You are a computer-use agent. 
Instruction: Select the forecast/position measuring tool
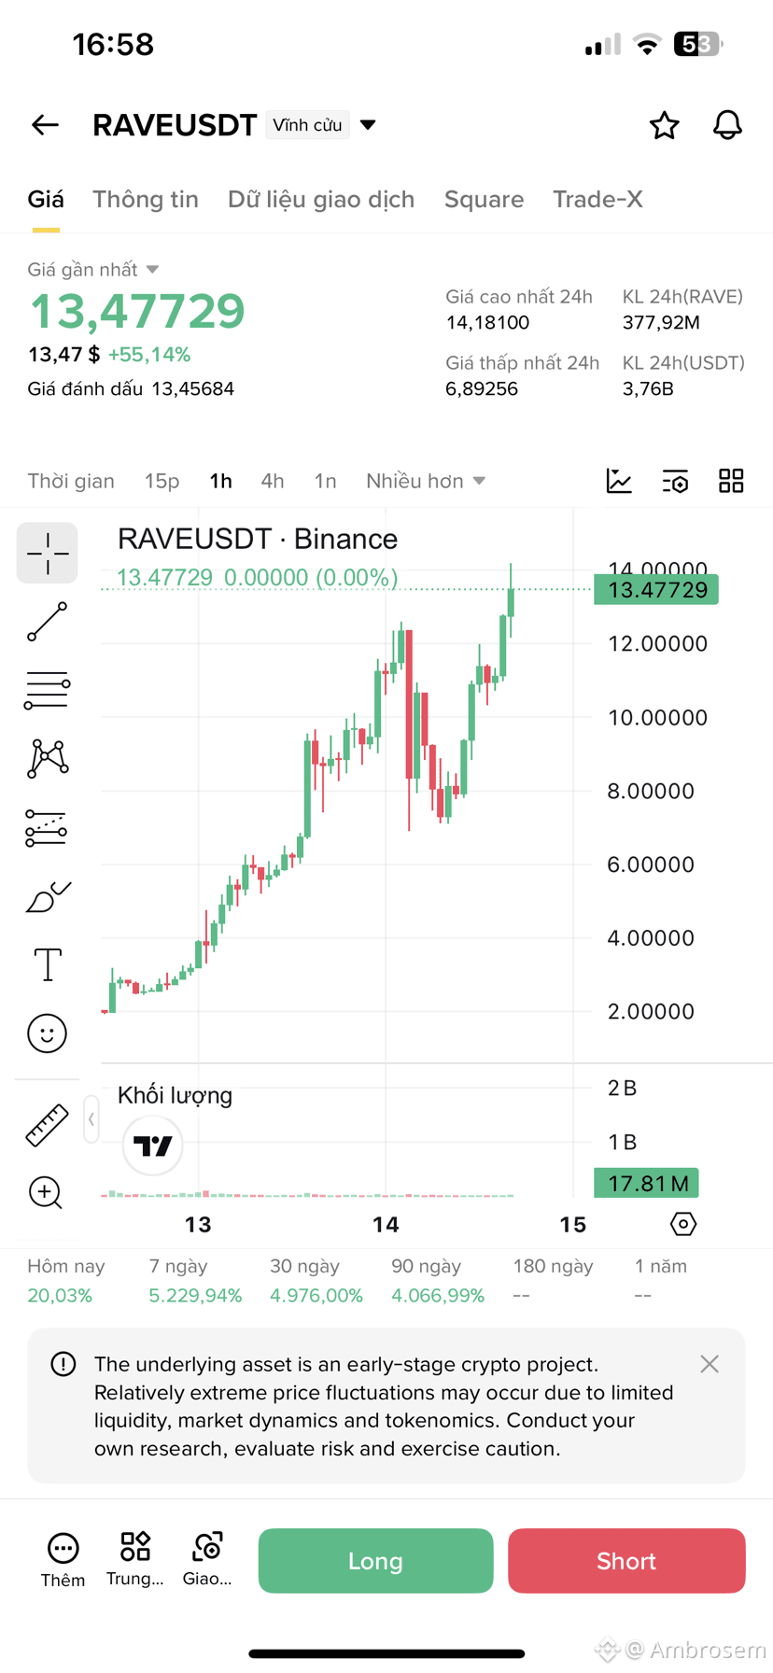pos(47,828)
